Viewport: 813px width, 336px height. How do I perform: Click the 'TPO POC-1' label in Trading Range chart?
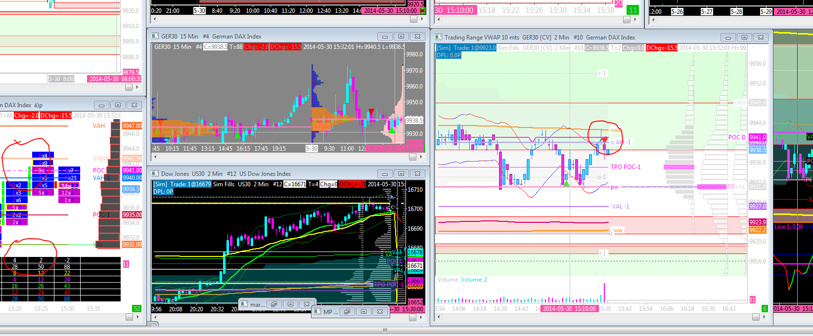point(626,167)
